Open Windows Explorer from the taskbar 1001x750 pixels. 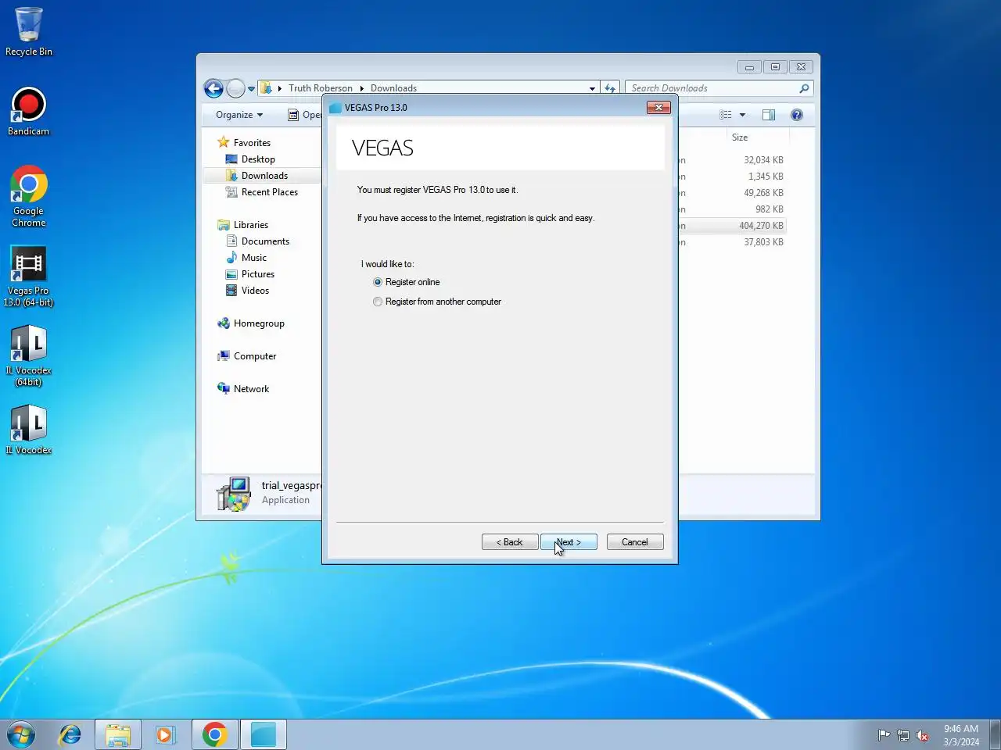coord(118,734)
